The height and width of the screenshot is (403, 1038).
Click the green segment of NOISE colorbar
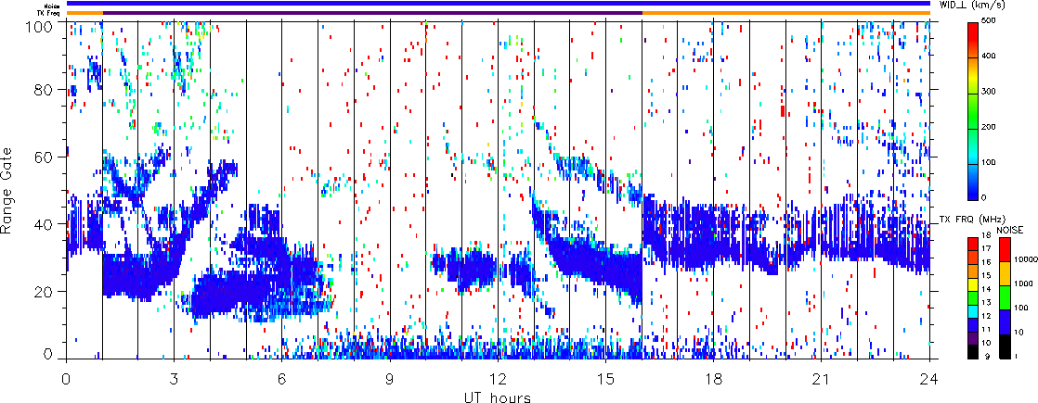(1004, 296)
